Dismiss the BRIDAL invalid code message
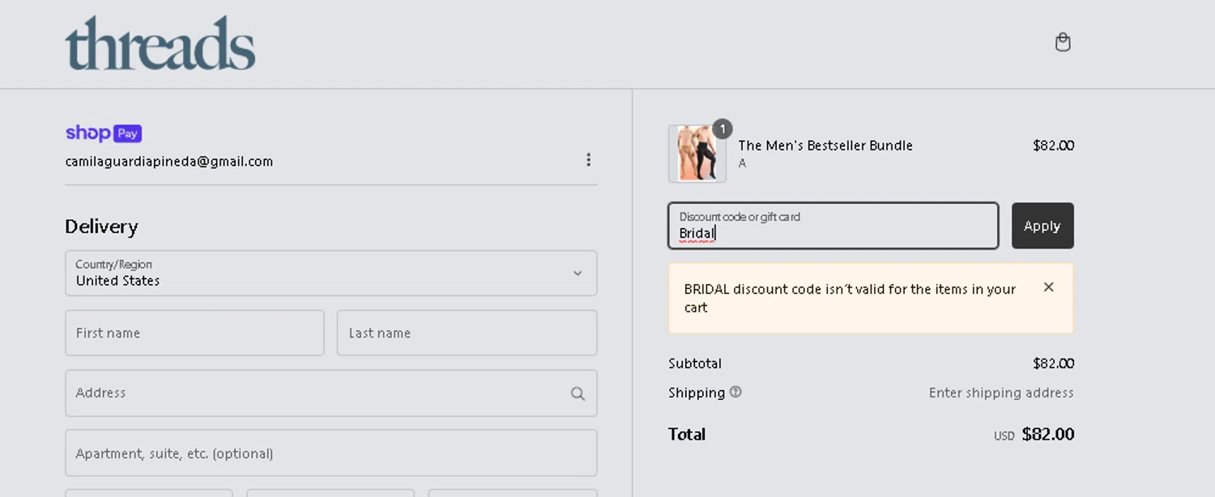The height and width of the screenshot is (497, 1215). coord(1048,287)
